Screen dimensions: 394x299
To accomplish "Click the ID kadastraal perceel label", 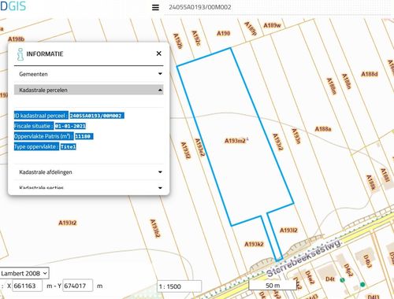I will click(41, 116).
